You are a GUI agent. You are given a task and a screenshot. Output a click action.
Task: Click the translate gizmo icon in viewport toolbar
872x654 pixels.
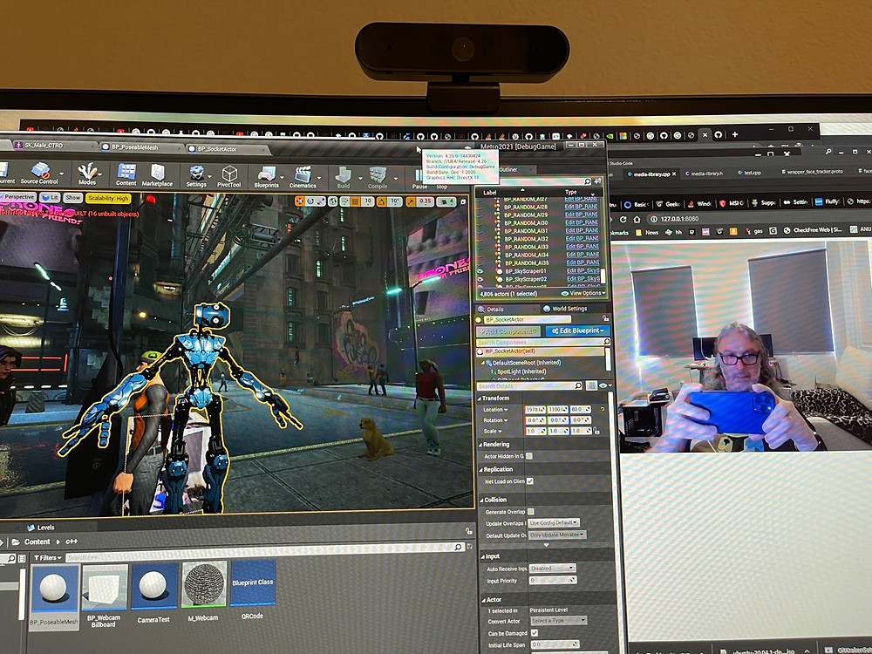(x=300, y=201)
